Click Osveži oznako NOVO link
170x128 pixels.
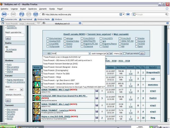click(74, 34)
